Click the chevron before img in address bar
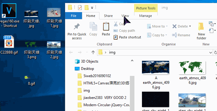Image resolution: width=217 pixels, height=111 pixels. 105,52
